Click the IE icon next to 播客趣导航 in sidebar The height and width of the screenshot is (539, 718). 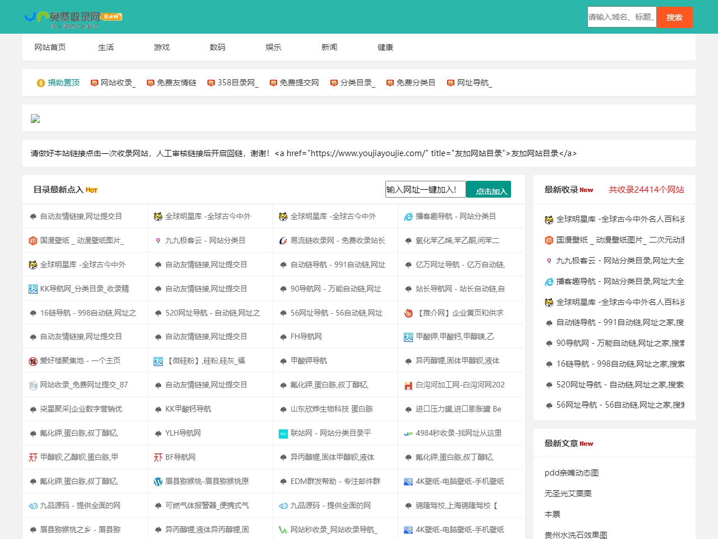(549, 282)
